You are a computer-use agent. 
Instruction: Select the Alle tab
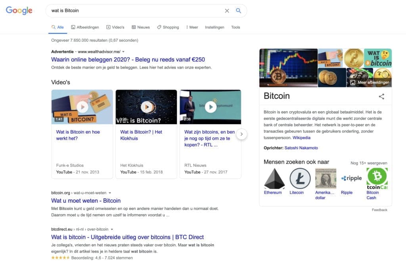[x=57, y=27]
